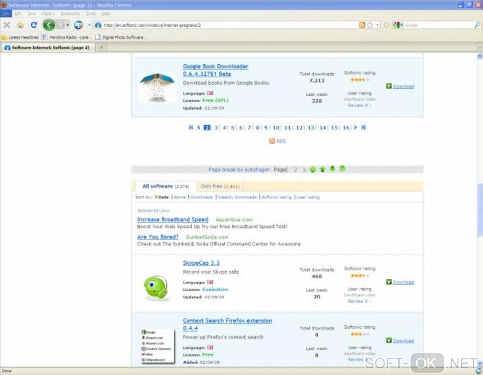Open Digital Photo Software bookmark

click(119, 37)
